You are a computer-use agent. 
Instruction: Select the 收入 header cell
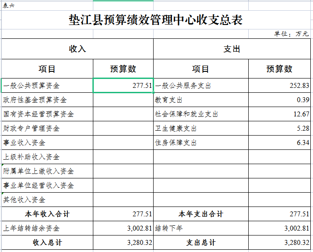click(77, 49)
